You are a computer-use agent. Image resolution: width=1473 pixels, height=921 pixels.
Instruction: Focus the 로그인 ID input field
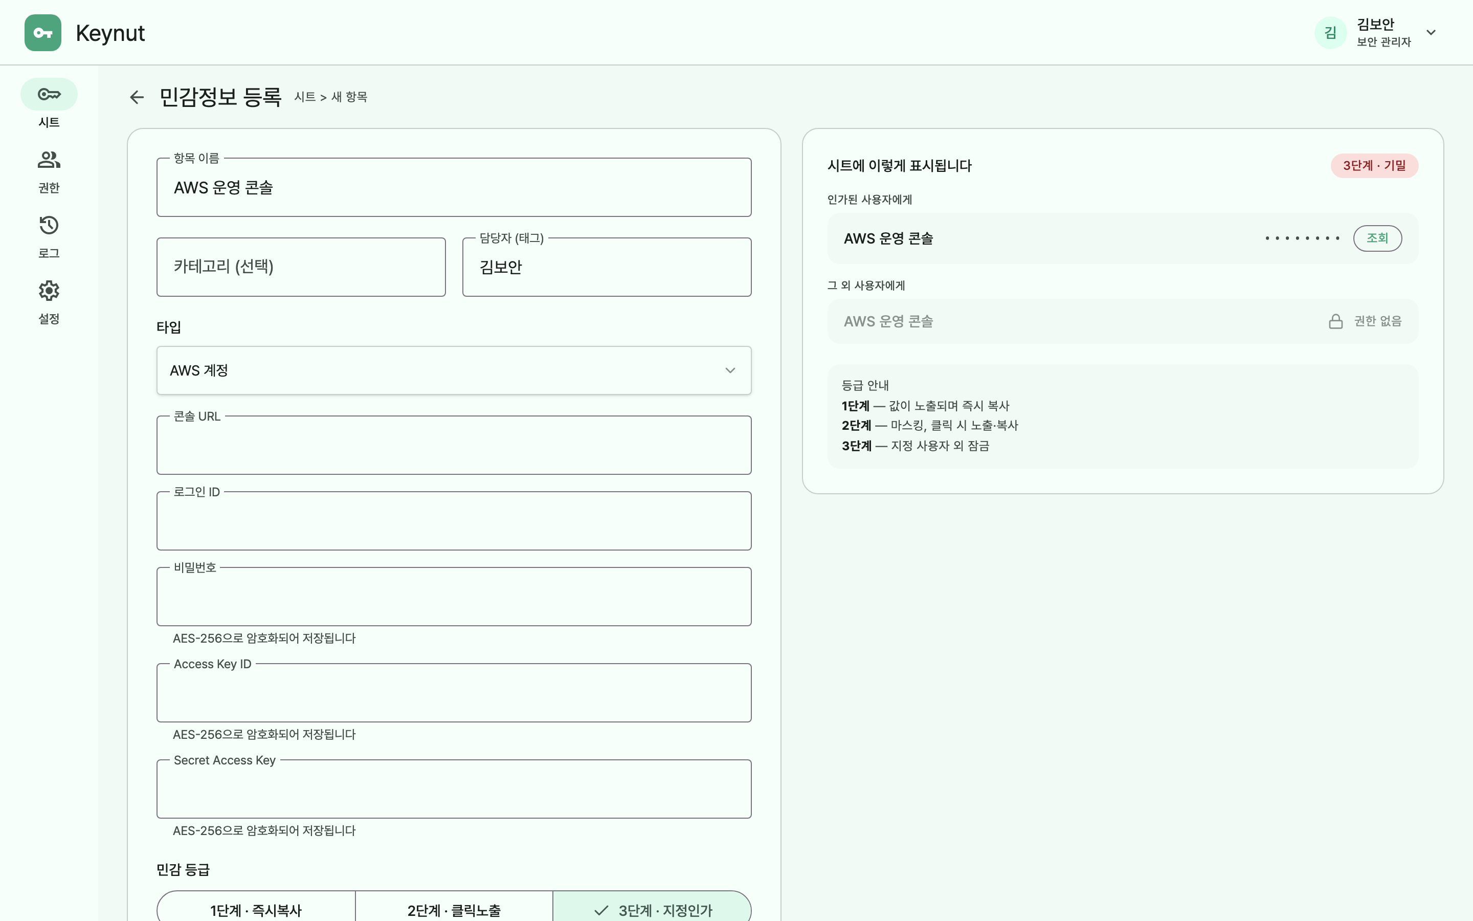coord(454,521)
